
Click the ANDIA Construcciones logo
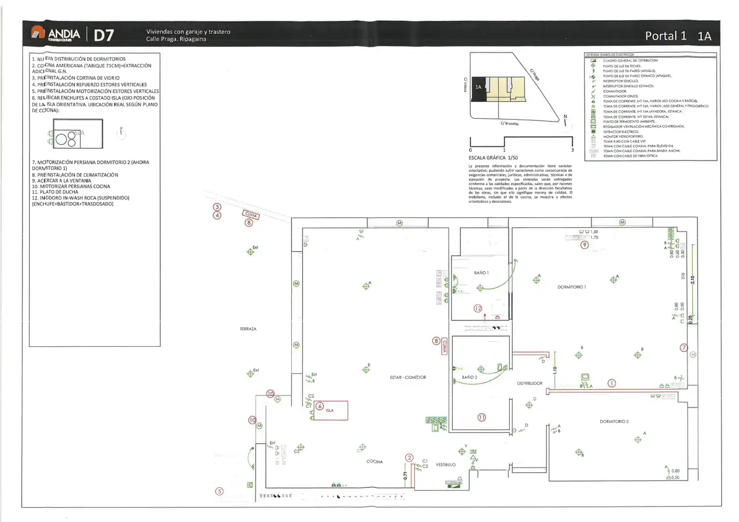pos(56,33)
